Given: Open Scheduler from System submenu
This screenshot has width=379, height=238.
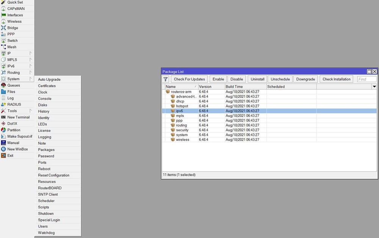Looking at the screenshot, I should 46,201.
